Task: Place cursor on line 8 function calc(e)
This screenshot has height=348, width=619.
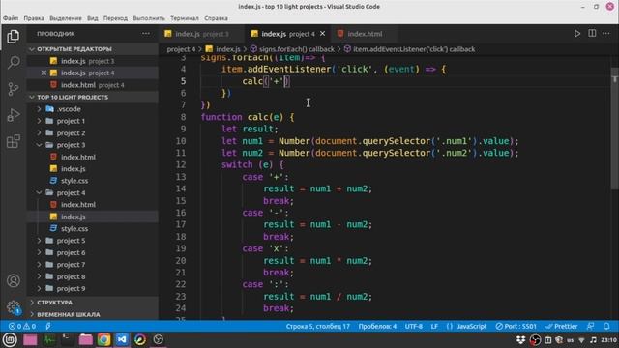Action: (248, 117)
